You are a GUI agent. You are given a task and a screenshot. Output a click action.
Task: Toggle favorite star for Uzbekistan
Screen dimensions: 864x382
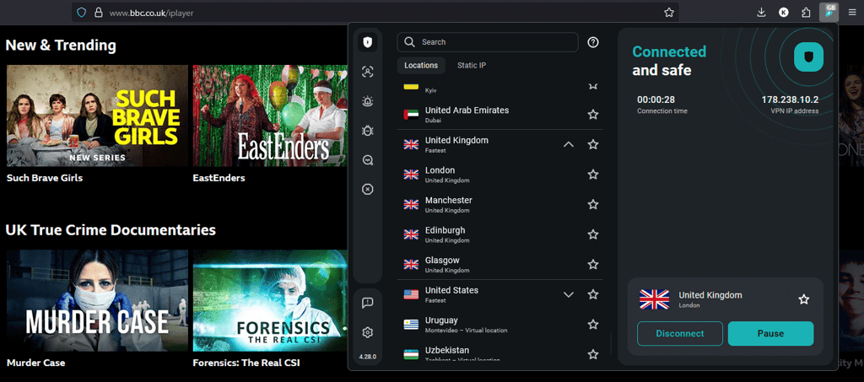pyautogui.click(x=593, y=354)
